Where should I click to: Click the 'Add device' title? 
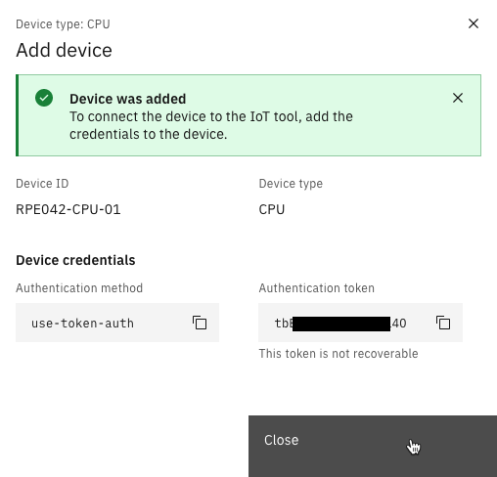point(64,50)
